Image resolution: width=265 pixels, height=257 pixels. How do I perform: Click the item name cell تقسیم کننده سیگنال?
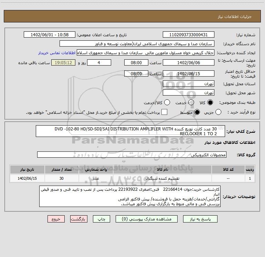162,178
